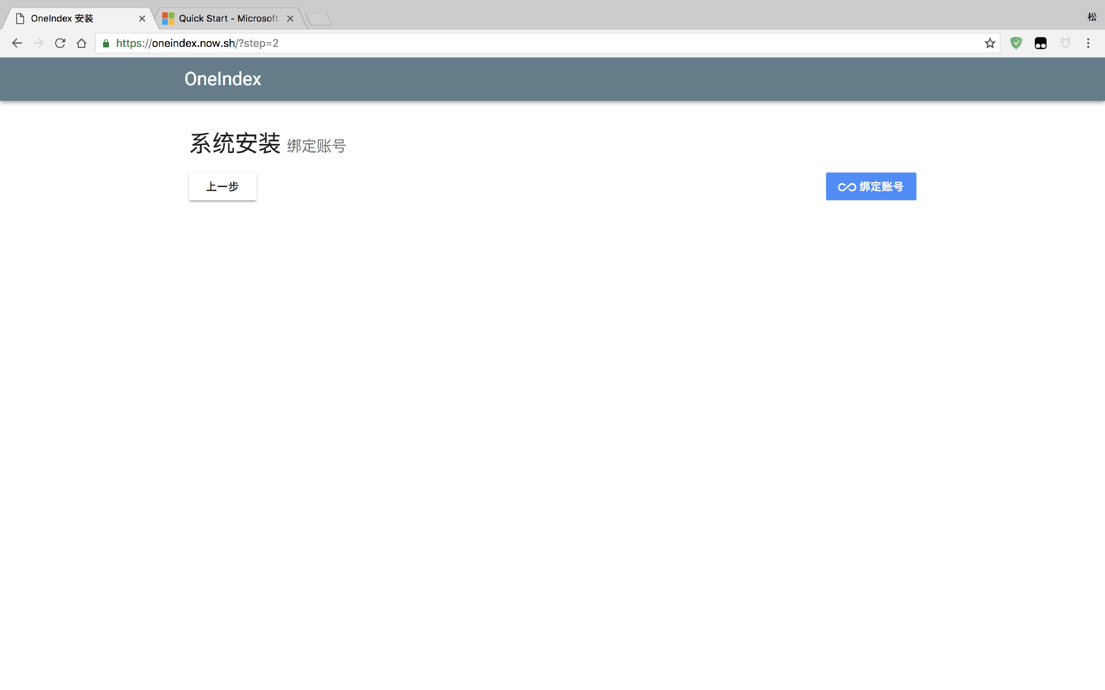Screen dimensions: 1105x690
Task: Go to the browser home page
Action: pos(81,43)
